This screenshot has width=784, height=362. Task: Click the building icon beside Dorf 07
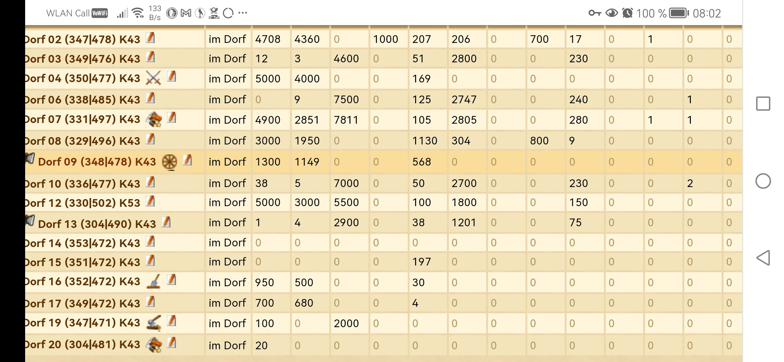coord(154,119)
